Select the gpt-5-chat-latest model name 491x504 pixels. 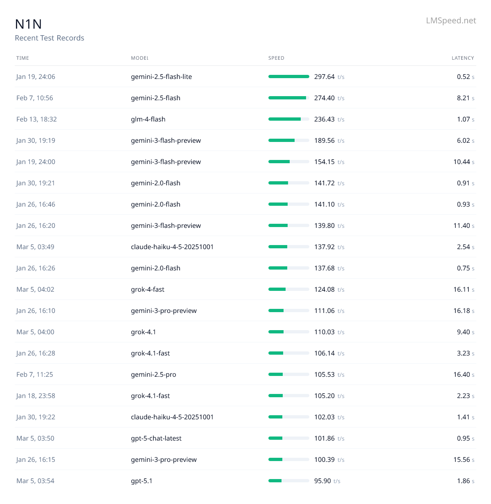(156, 438)
